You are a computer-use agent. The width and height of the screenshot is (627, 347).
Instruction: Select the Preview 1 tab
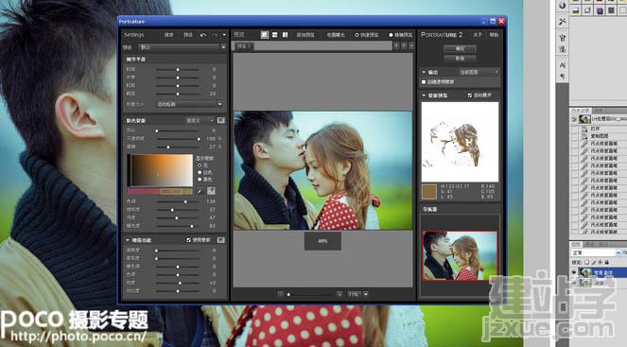(244, 46)
